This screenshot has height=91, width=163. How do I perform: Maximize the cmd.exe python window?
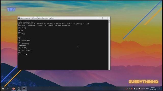(x=103, y=18)
